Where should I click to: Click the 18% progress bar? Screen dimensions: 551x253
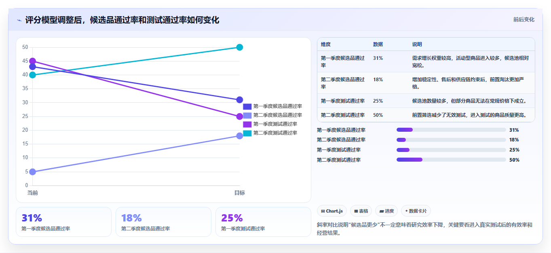coord(451,140)
